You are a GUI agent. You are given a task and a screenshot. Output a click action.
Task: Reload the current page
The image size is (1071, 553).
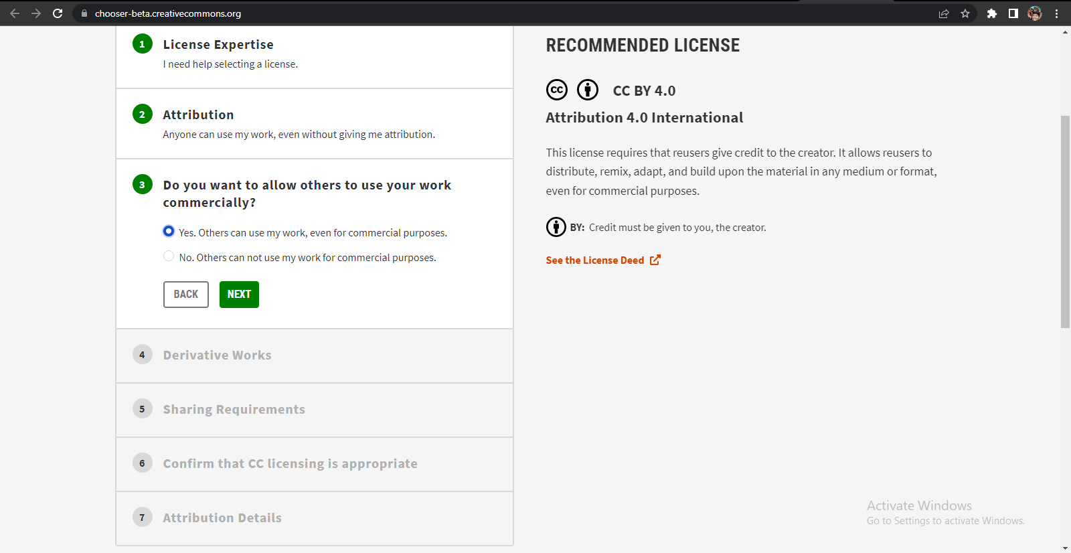(58, 13)
